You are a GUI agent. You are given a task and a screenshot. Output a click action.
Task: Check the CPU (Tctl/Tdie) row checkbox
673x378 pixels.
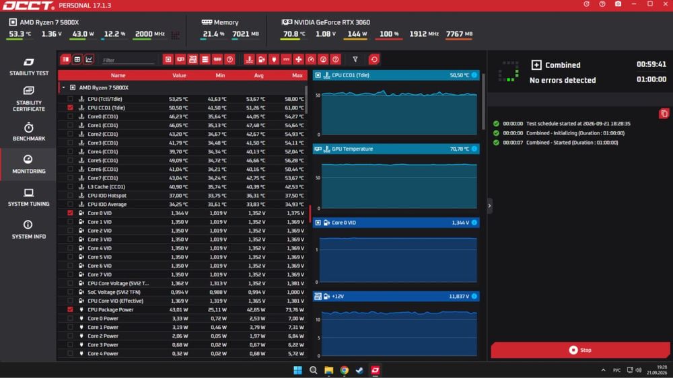[x=70, y=99]
